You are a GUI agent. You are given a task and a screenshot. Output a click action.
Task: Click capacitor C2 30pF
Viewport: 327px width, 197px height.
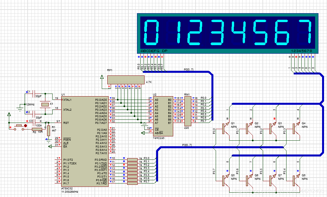coord(34,114)
